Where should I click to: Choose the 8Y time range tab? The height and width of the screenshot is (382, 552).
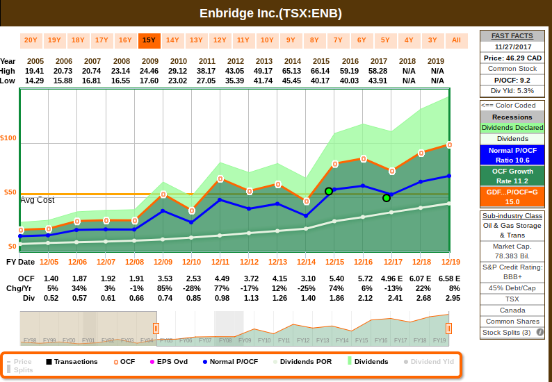click(x=314, y=40)
